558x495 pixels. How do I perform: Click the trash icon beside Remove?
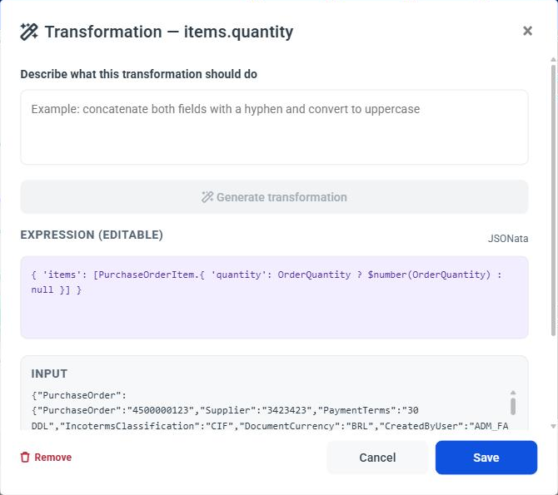25,458
